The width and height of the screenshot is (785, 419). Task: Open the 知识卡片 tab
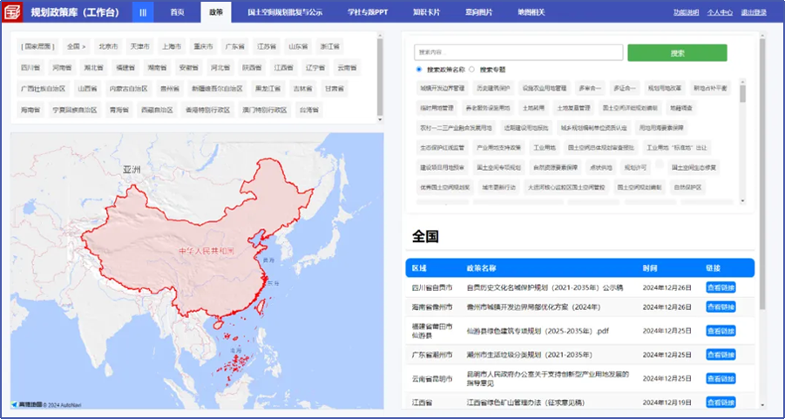pos(427,12)
